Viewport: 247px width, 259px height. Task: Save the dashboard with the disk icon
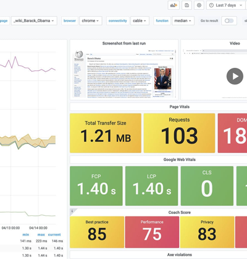pos(186,5)
